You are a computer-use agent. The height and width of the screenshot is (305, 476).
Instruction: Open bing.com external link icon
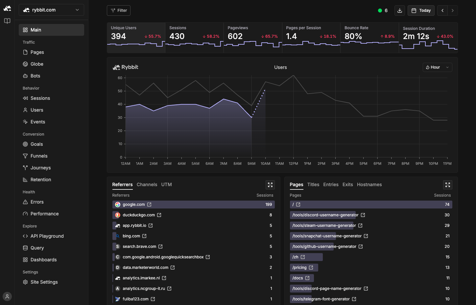point(144,236)
